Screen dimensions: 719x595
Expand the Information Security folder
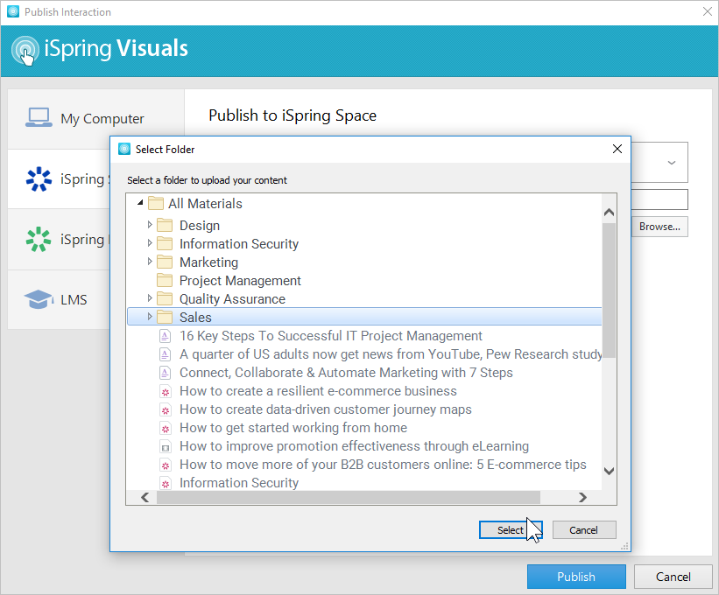(150, 242)
